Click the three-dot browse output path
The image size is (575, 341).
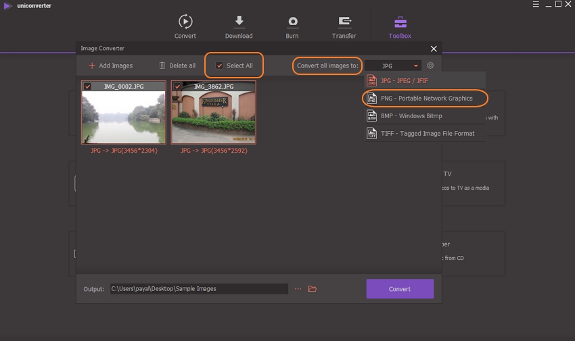pos(298,289)
